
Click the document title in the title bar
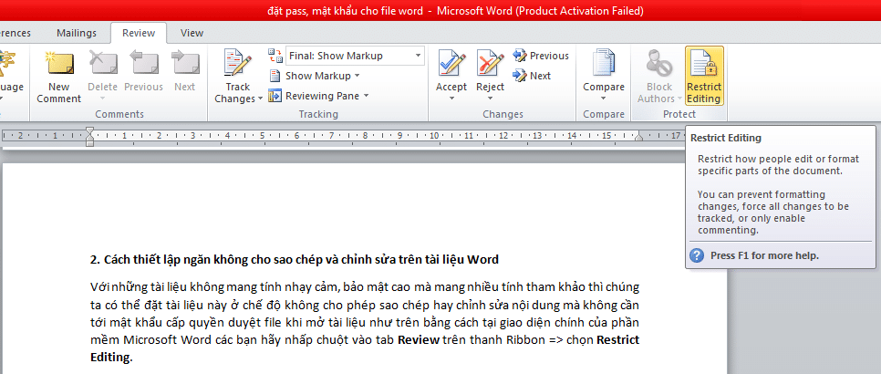coord(455,11)
